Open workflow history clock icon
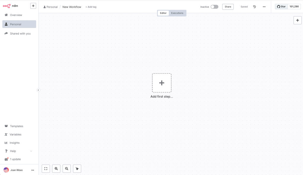The width and height of the screenshot is (303, 175). [254, 7]
